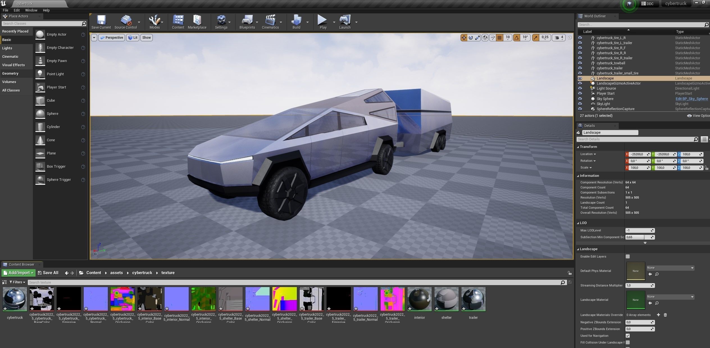Enable Fill Collision Under Landscape checkbox
This screenshot has width=710, height=348.
(x=628, y=342)
